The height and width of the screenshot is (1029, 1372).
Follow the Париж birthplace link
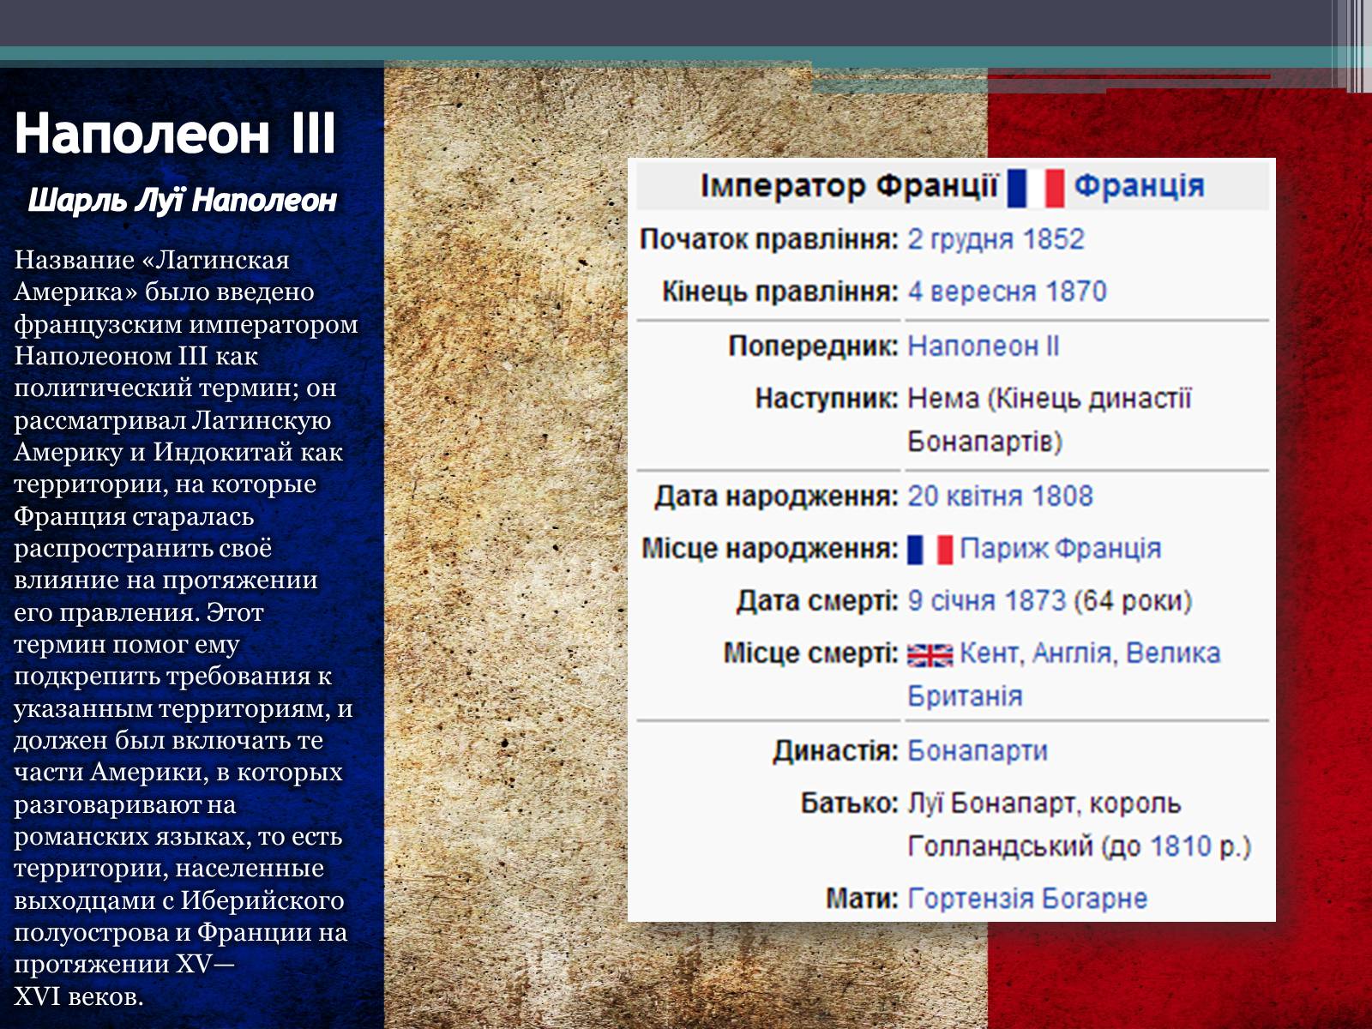click(x=1003, y=549)
